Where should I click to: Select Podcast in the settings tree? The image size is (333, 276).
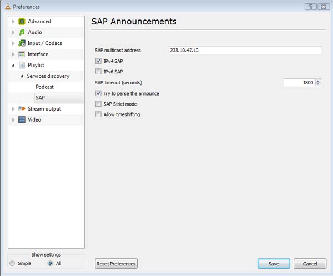tap(44, 87)
